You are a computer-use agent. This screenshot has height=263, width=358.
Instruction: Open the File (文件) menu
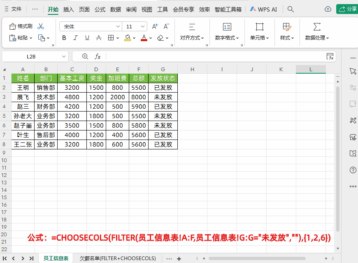13,9
